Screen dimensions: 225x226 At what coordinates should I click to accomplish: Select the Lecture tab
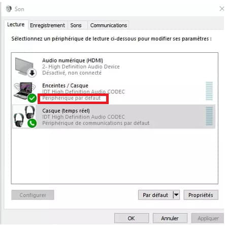tap(16, 25)
